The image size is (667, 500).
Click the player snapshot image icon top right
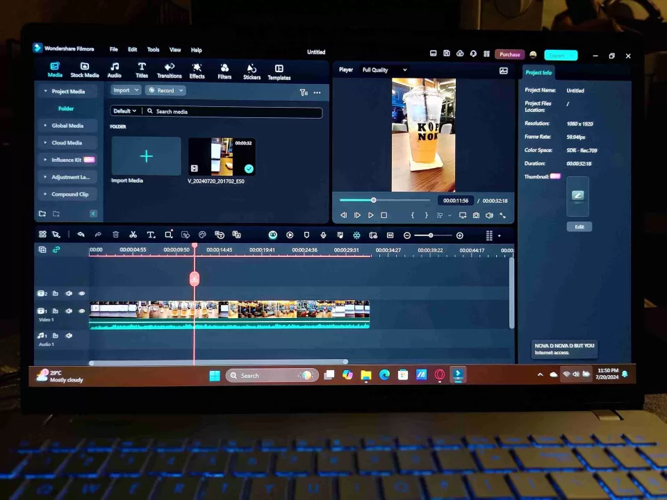click(504, 71)
